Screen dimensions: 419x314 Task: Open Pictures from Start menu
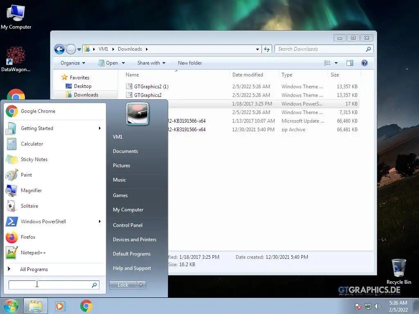122,166
